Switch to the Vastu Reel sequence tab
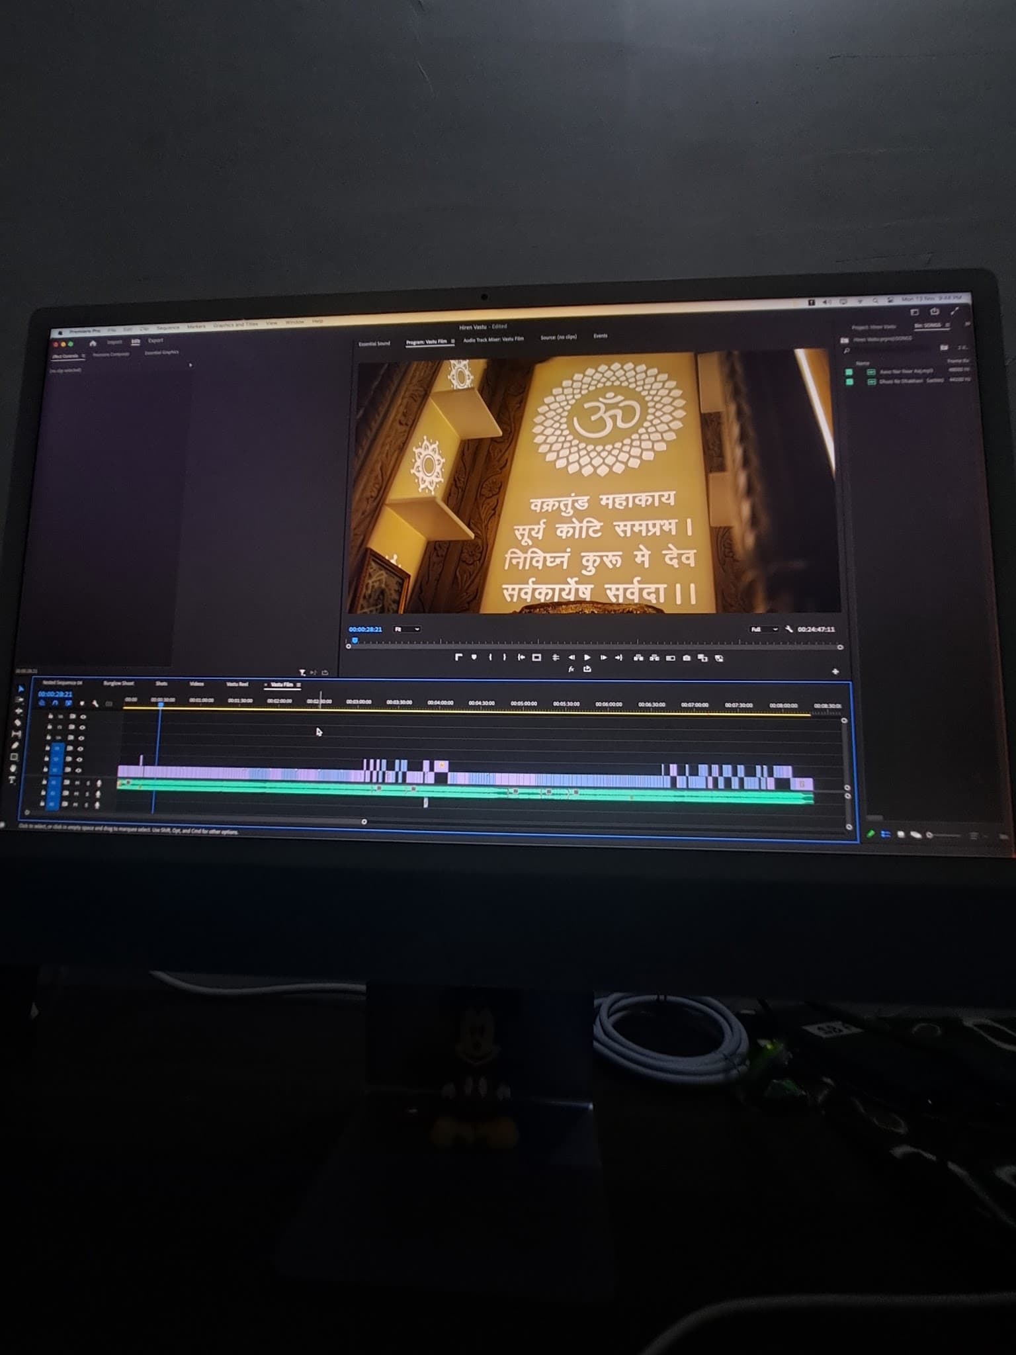 coord(237,684)
